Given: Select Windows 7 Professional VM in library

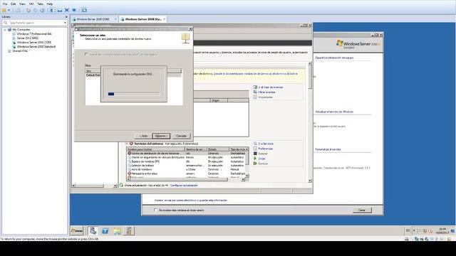Looking at the screenshot, I should click(34, 34).
